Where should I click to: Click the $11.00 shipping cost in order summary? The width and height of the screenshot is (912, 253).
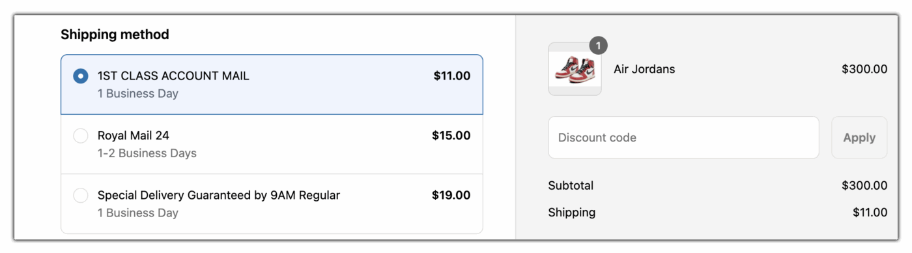tap(870, 213)
